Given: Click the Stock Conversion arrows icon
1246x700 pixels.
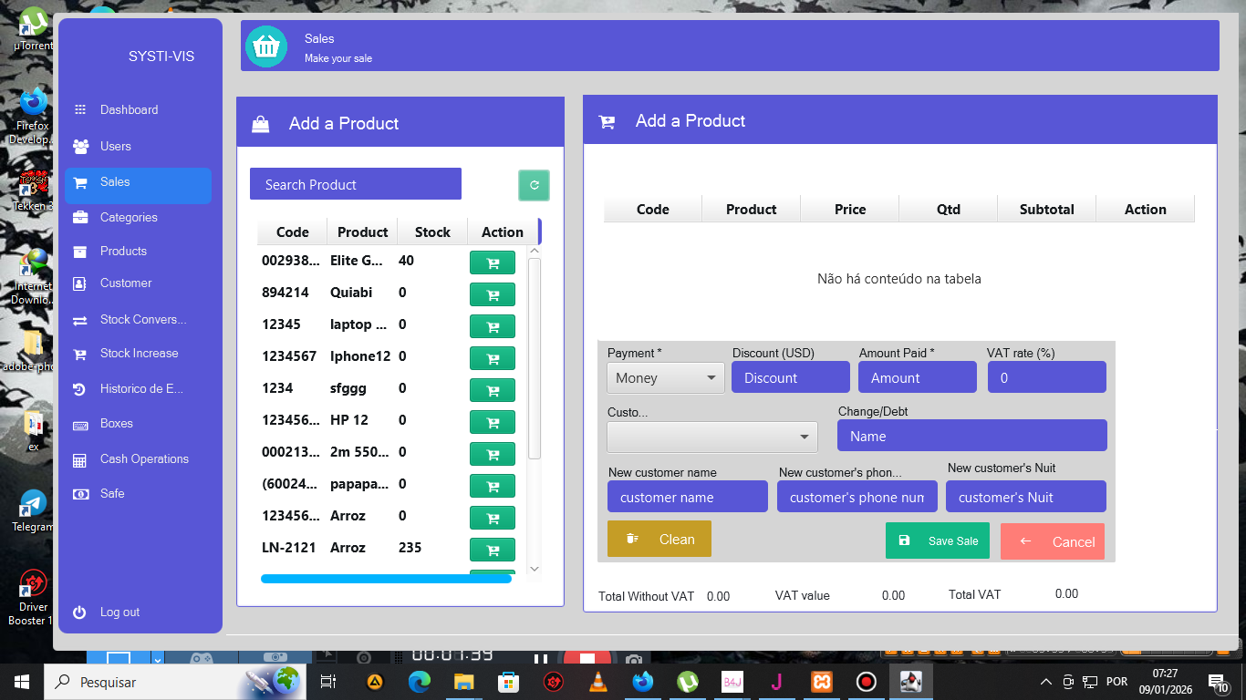Looking at the screenshot, I should pyautogui.click(x=80, y=320).
